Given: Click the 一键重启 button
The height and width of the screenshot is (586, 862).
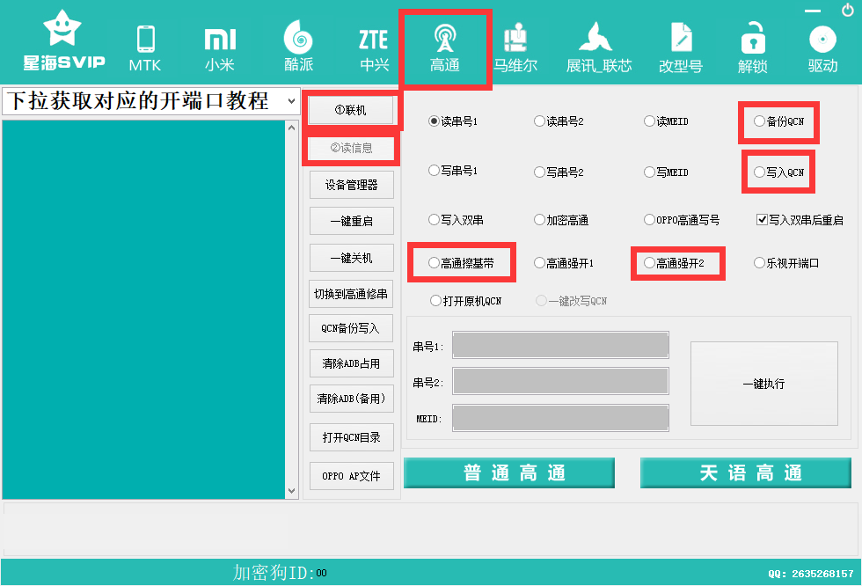Looking at the screenshot, I should pyautogui.click(x=351, y=221).
